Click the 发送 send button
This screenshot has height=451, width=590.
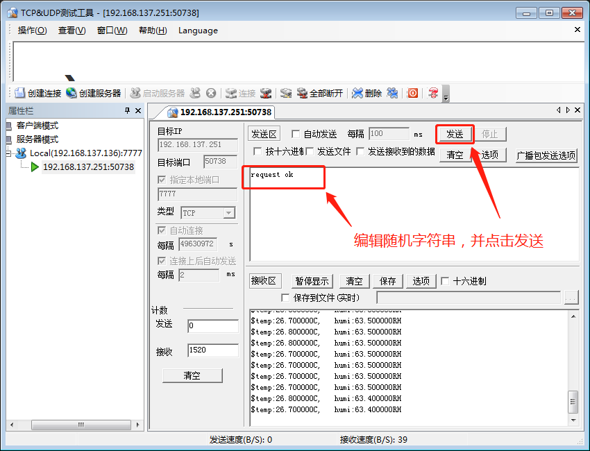455,135
